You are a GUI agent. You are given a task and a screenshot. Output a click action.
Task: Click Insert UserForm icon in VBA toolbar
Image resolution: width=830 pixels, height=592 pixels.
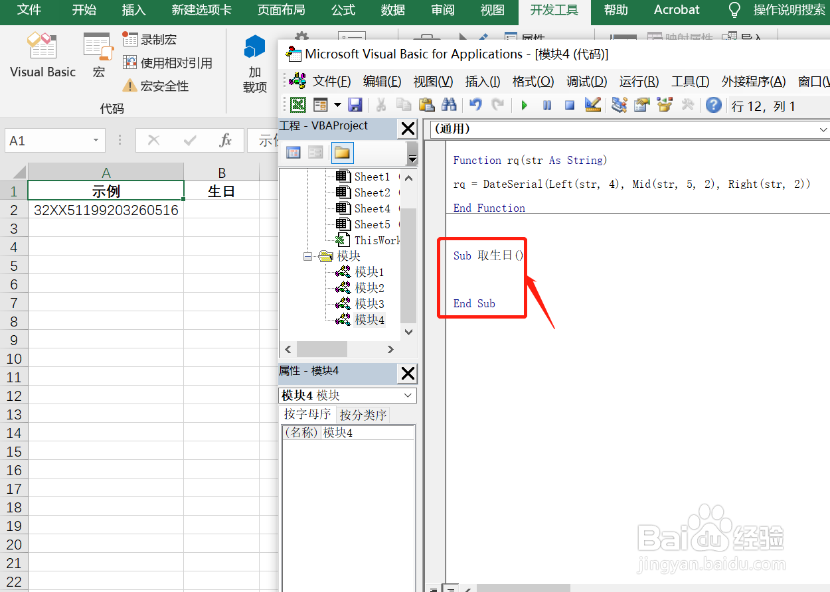pyautogui.click(x=321, y=105)
